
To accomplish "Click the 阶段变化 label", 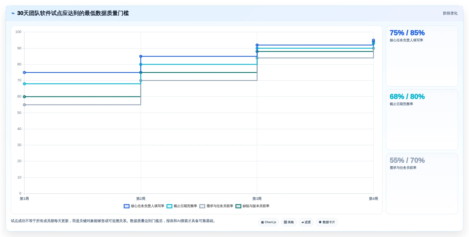I will (x=450, y=13).
